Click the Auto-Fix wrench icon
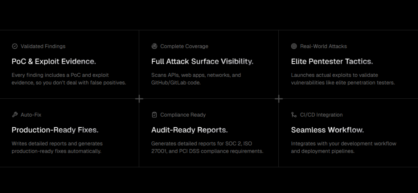The image size is (418, 193). 15,115
